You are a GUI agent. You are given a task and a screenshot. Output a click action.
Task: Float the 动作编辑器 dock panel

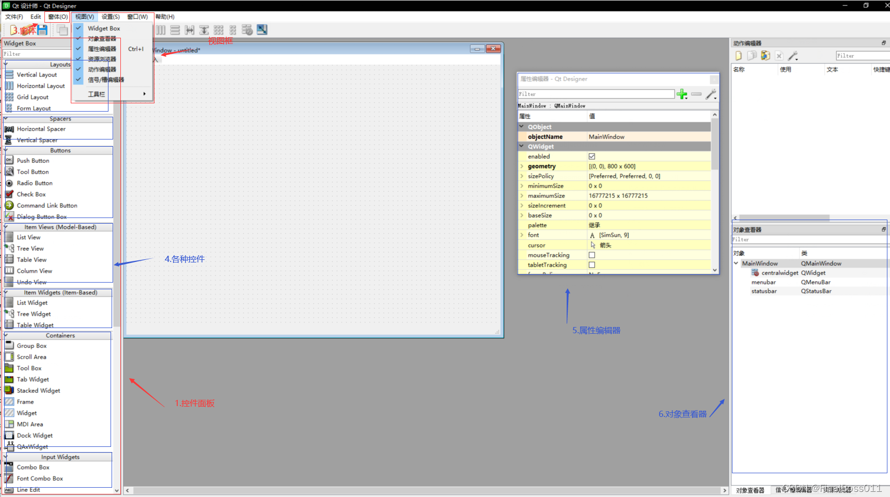click(884, 43)
